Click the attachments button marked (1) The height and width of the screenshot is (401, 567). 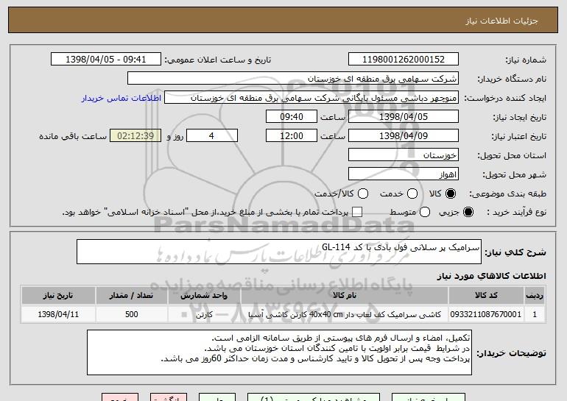point(314,397)
